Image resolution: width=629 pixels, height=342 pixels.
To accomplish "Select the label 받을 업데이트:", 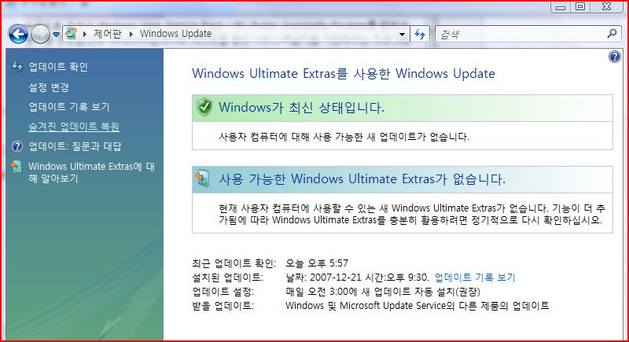I will pos(223,306).
